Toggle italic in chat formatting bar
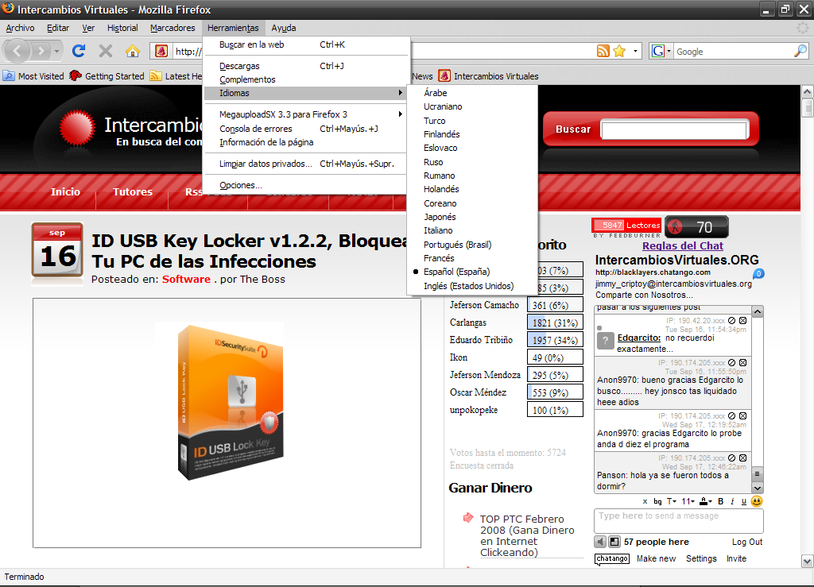 click(x=732, y=501)
